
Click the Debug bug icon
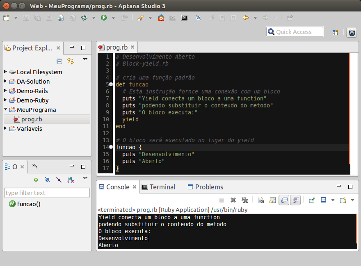click(x=84, y=18)
